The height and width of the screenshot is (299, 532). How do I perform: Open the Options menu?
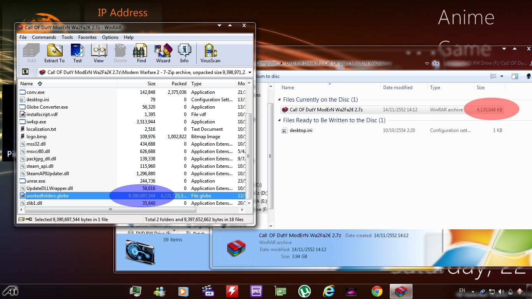[110, 37]
